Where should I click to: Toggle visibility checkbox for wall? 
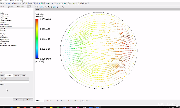coord(2,19)
